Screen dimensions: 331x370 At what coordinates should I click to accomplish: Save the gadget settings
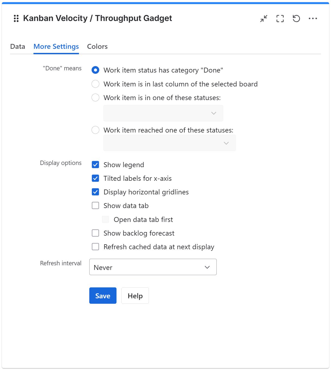(103, 296)
